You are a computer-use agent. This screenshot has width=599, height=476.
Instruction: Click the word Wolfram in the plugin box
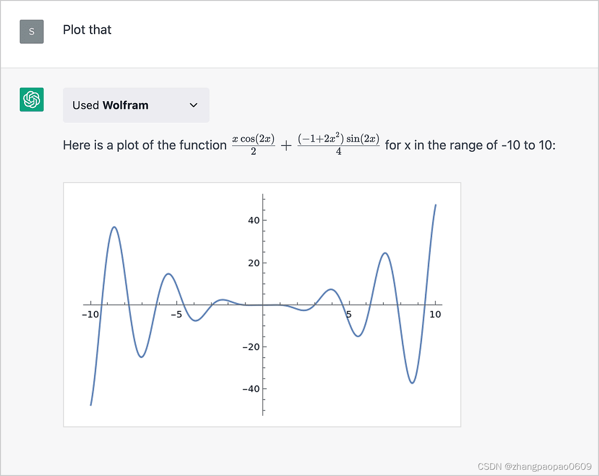pyautogui.click(x=126, y=105)
